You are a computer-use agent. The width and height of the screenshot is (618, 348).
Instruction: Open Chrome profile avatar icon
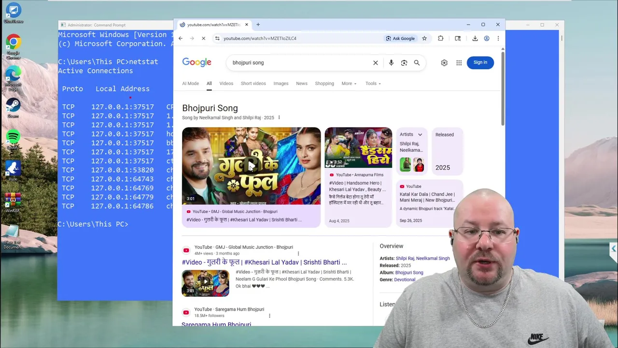pyautogui.click(x=487, y=38)
